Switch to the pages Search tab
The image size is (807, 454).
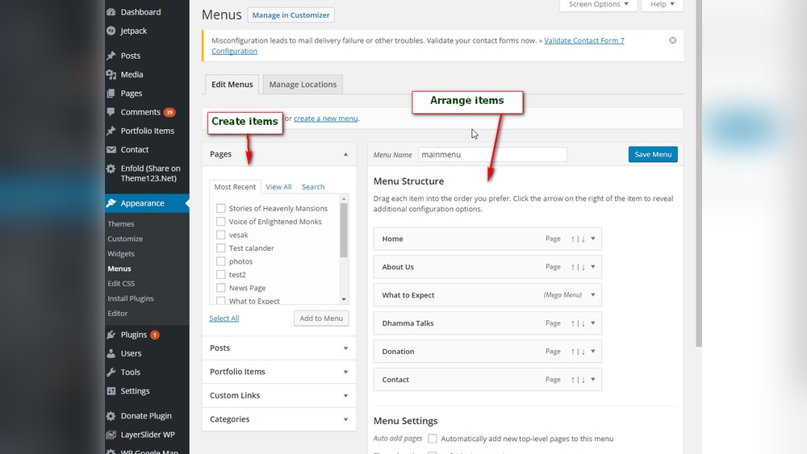coord(313,186)
